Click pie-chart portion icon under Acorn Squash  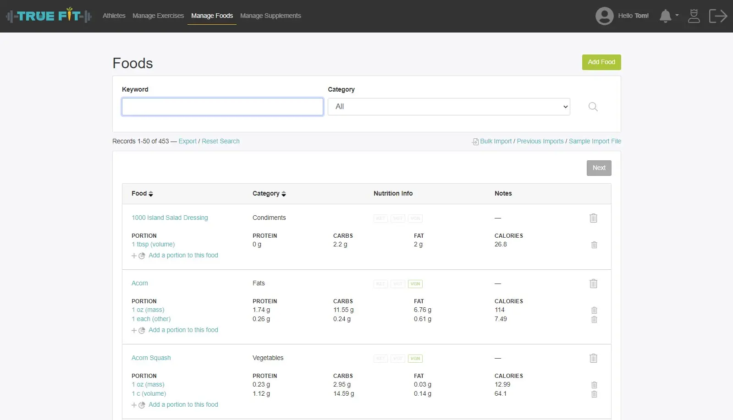[142, 405]
